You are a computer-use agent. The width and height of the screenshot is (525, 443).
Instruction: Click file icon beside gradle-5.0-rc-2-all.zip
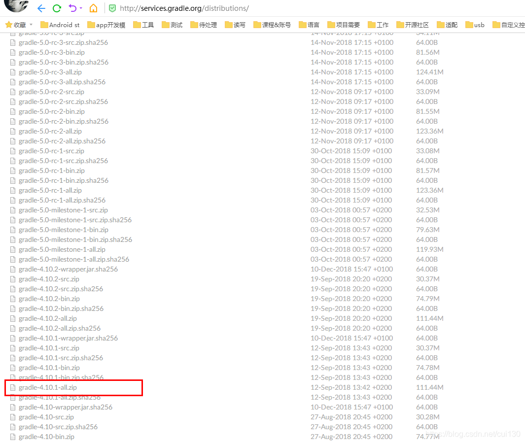pos(13,132)
